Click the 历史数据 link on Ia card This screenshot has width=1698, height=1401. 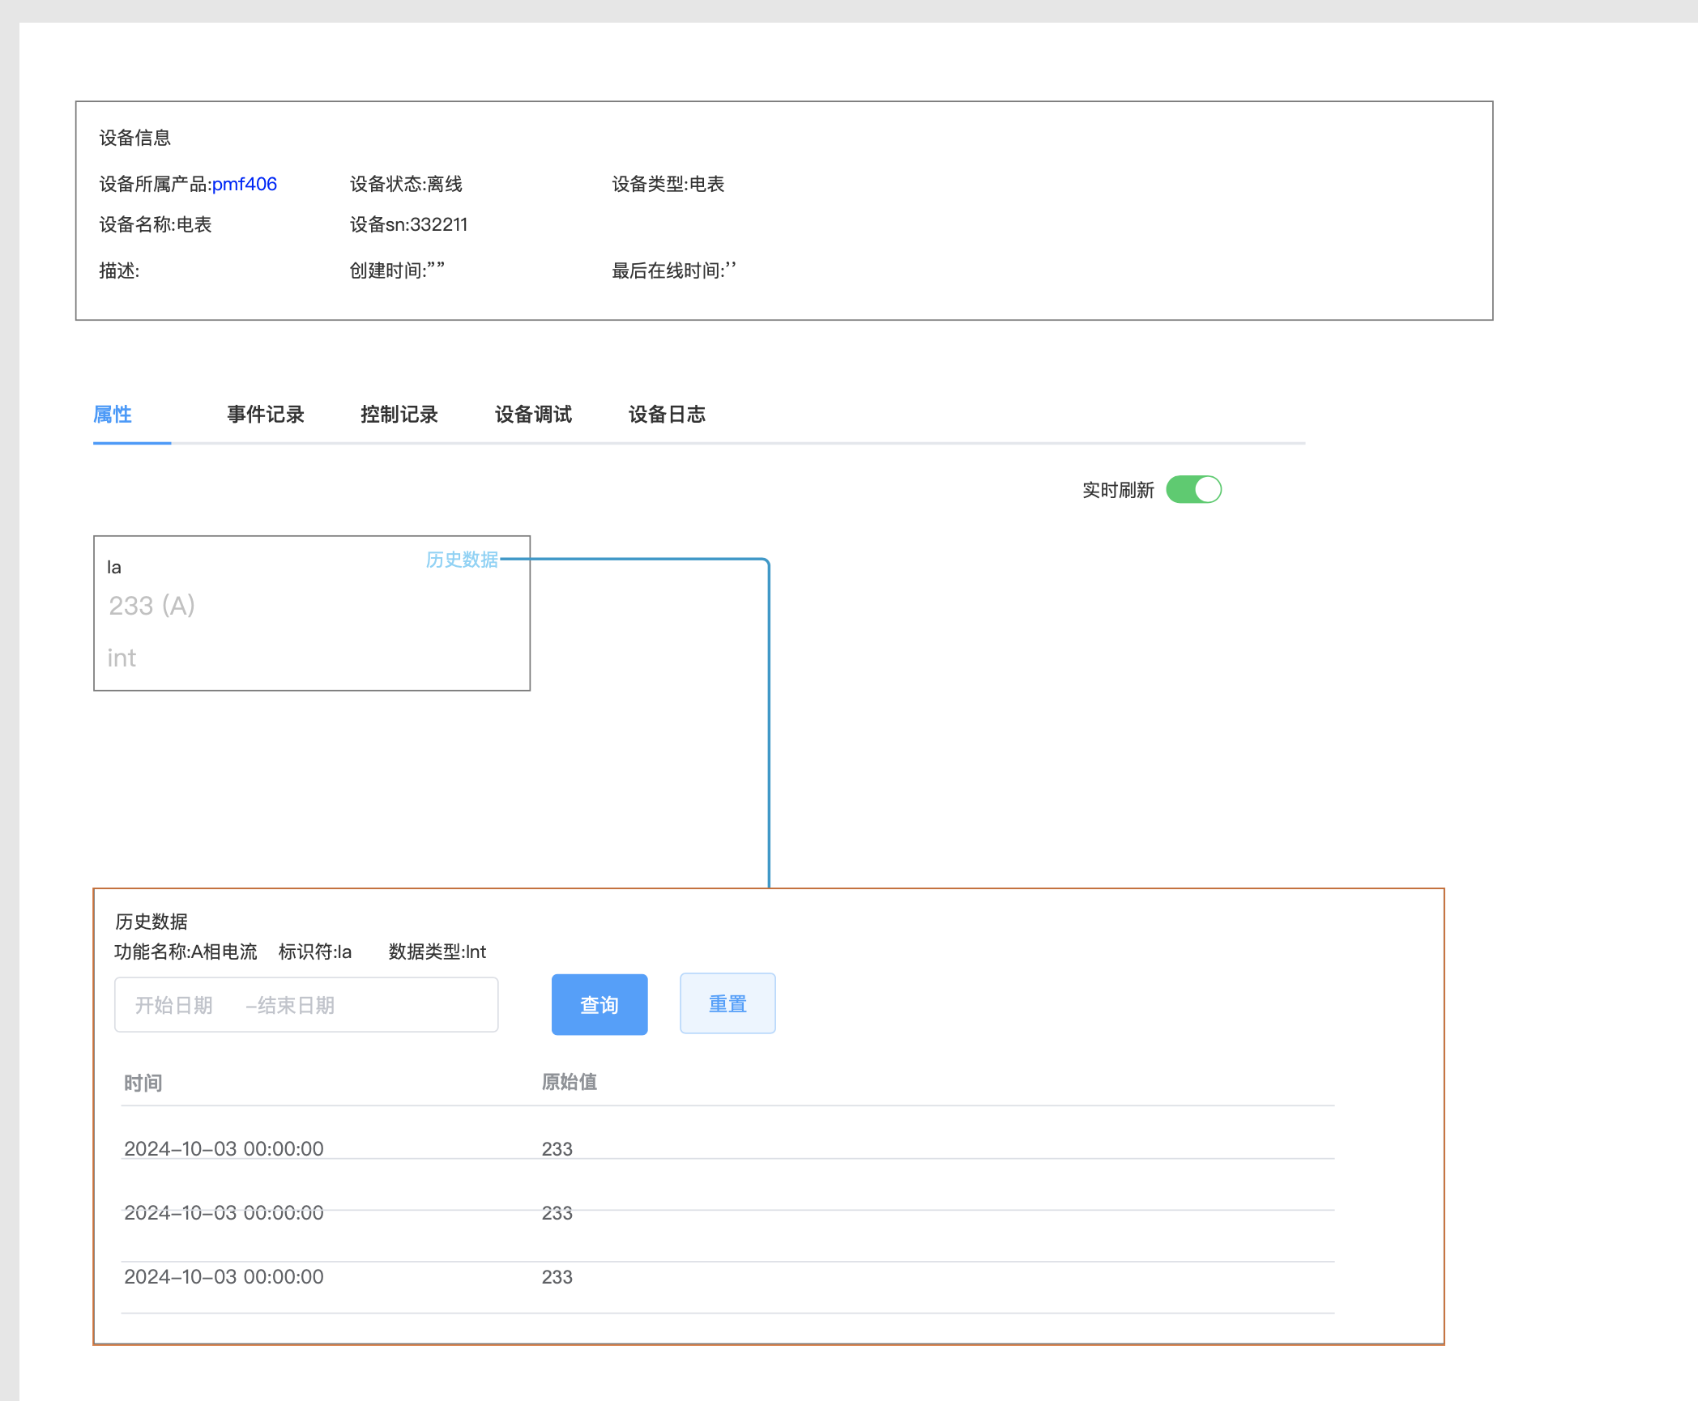462,560
